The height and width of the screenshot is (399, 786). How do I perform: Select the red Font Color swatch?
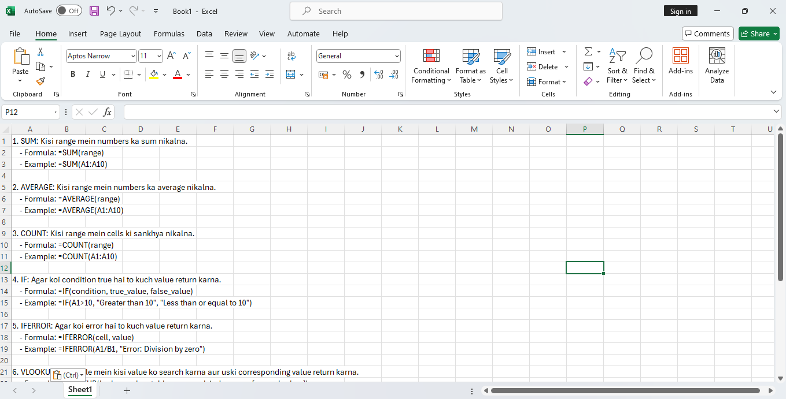(x=177, y=77)
